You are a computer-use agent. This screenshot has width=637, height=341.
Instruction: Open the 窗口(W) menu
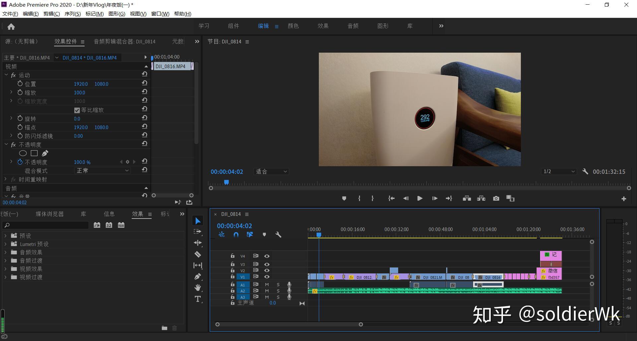(160, 14)
